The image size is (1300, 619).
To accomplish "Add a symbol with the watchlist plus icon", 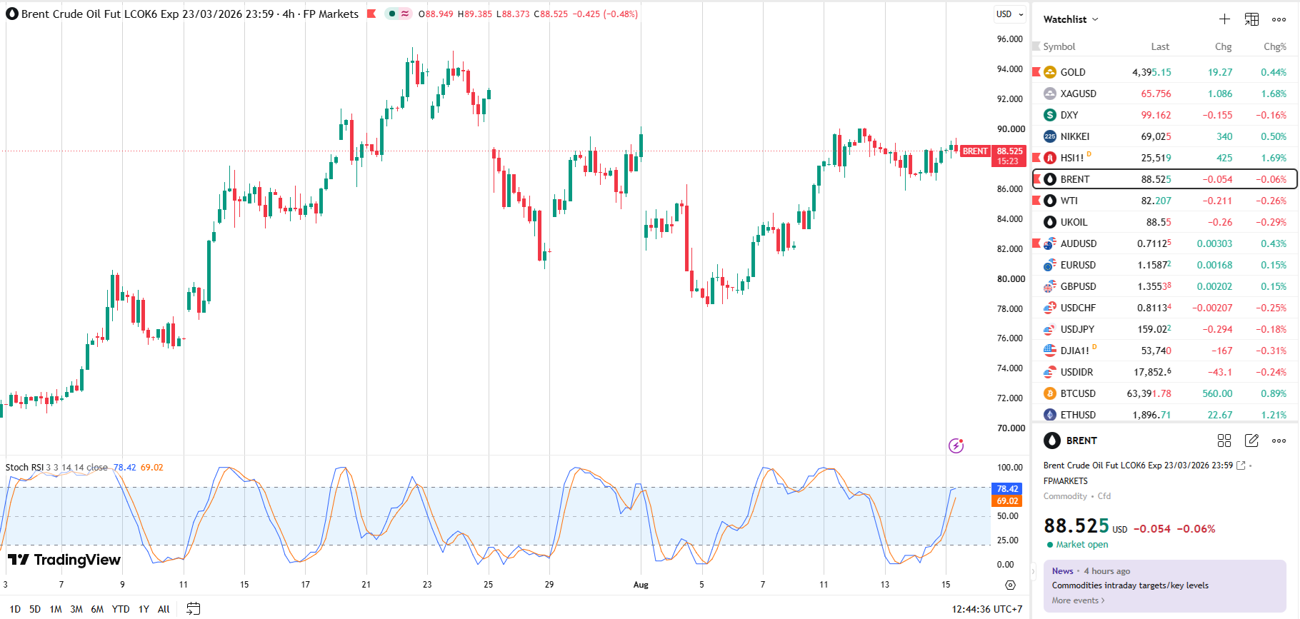I will (1224, 19).
